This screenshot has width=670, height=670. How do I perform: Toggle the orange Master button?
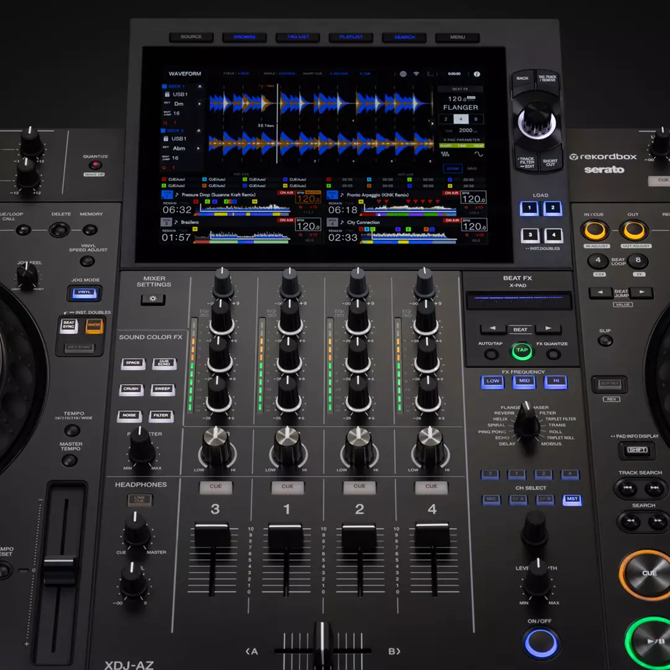[94, 326]
